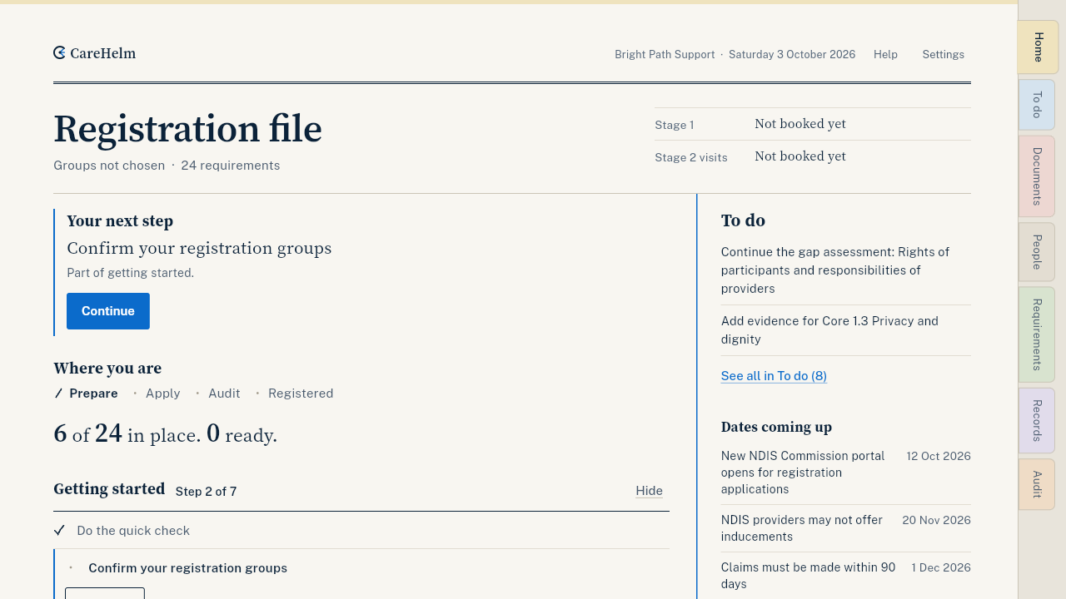This screenshot has height=599, width=1066.
Task: Open the Requirements side tab
Action: click(x=1037, y=334)
